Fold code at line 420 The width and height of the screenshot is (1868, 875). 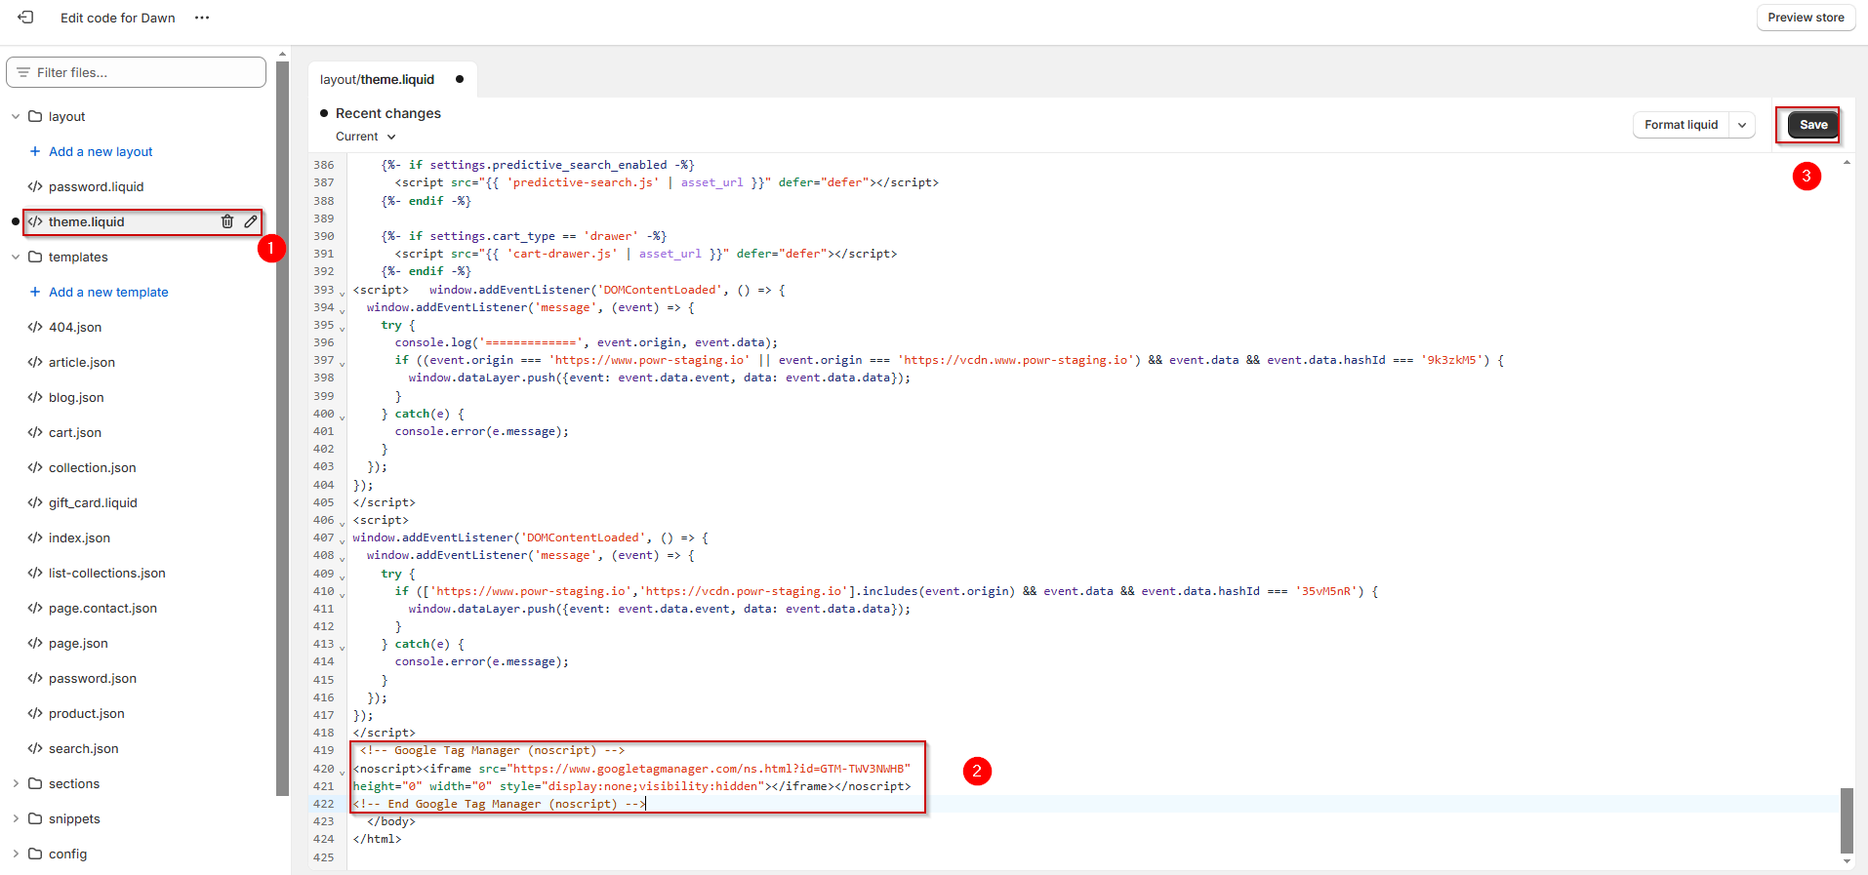tap(343, 771)
